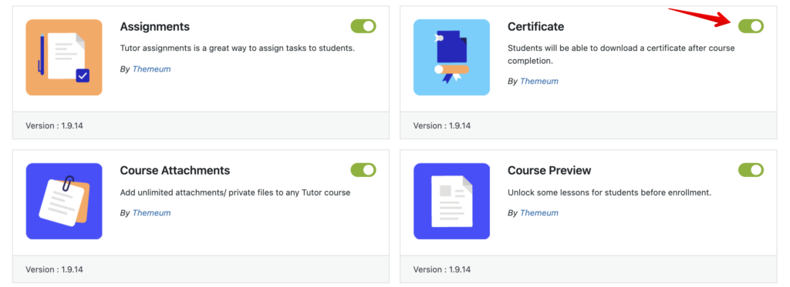Click the Course Attachments heading
The width and height of the screenshot is (790, 287).
175,170
